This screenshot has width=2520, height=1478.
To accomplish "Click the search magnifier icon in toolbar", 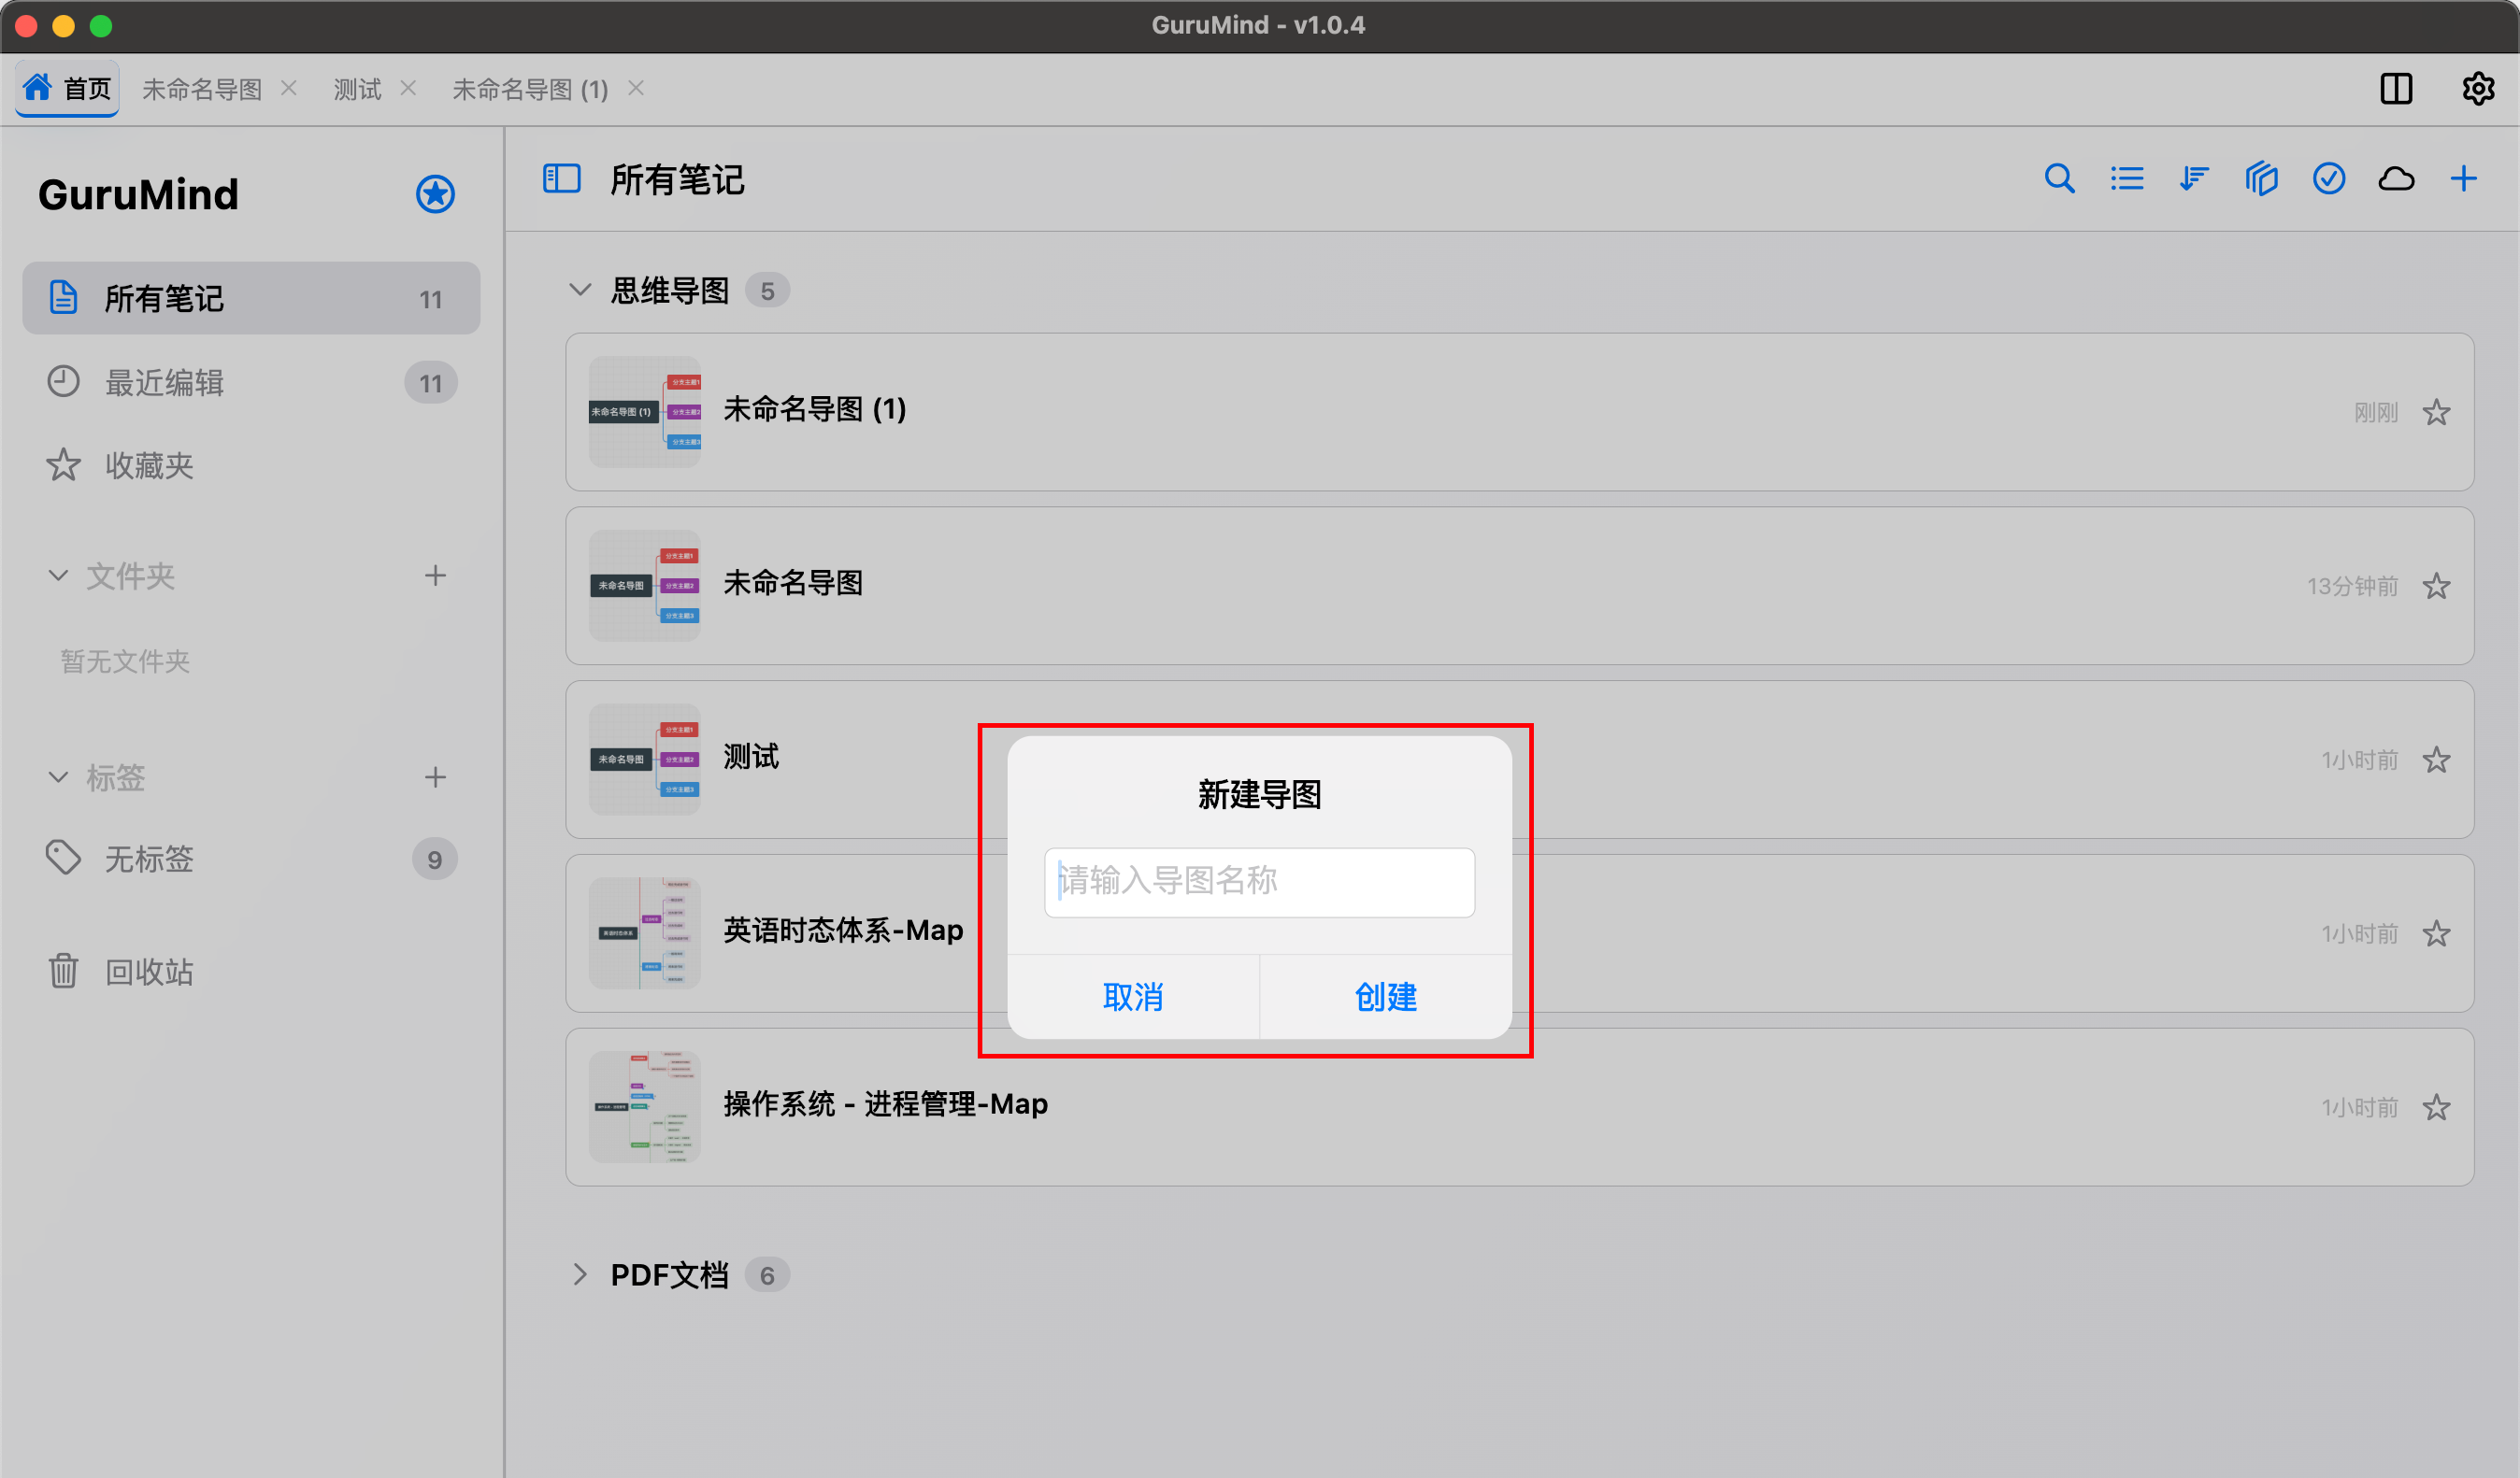I will click(x=2059, y=178).
